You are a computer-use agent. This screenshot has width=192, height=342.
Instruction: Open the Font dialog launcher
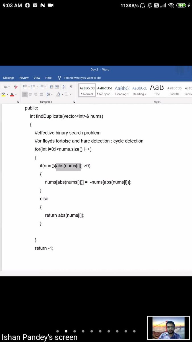18,102
